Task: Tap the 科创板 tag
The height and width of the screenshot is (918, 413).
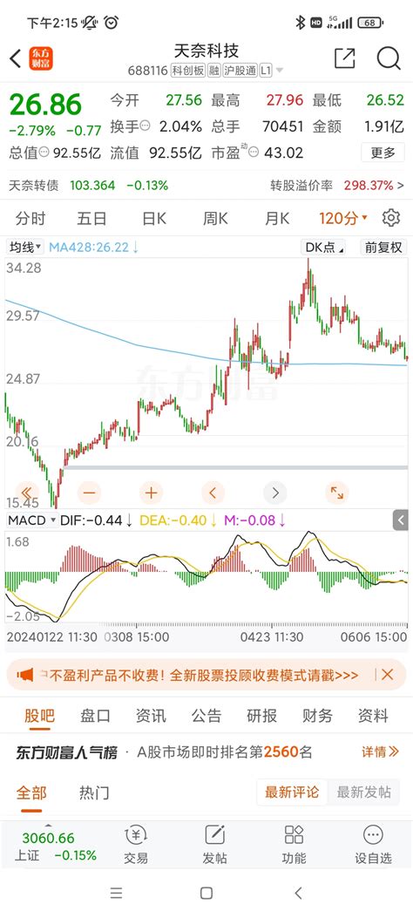Action: click(188, 71)
